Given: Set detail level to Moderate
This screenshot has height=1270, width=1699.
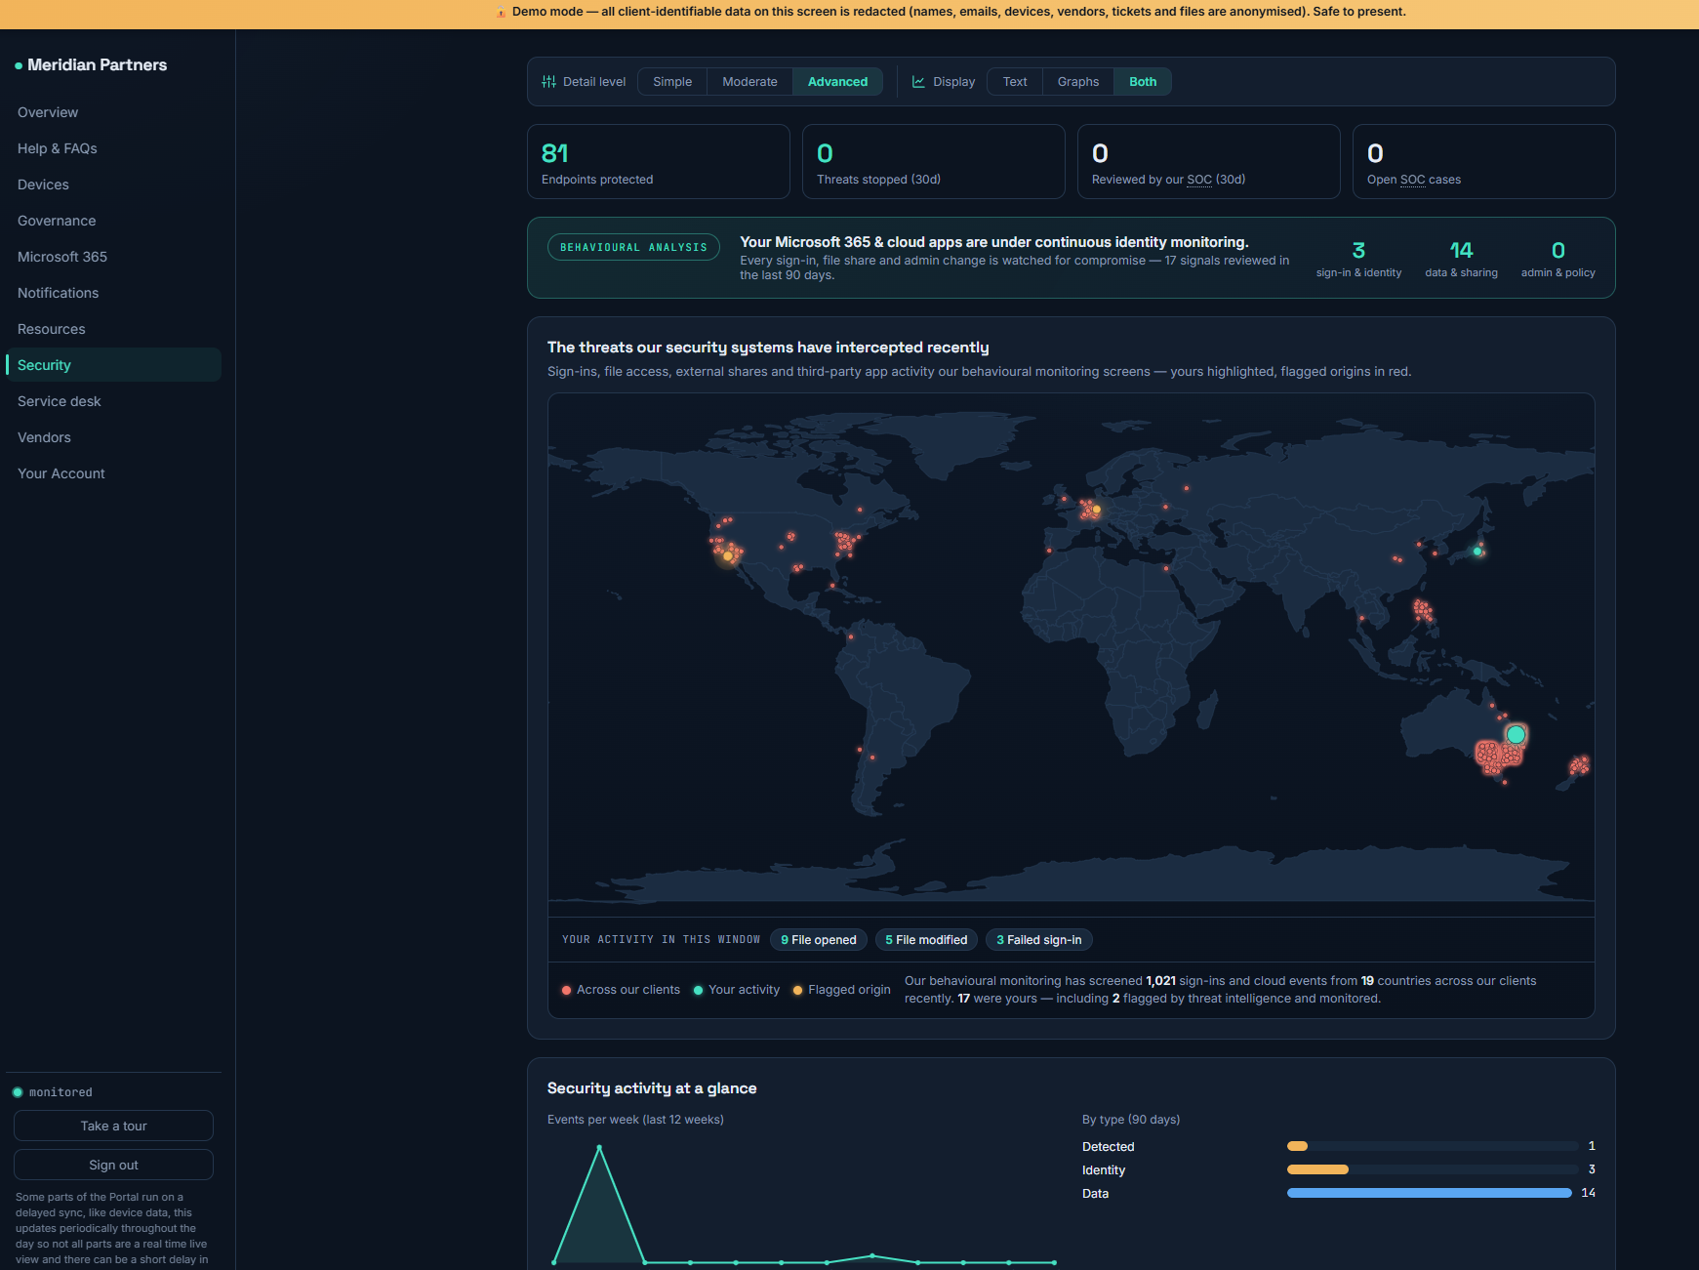Looking at the screenshot, I should tap(749, 82).
